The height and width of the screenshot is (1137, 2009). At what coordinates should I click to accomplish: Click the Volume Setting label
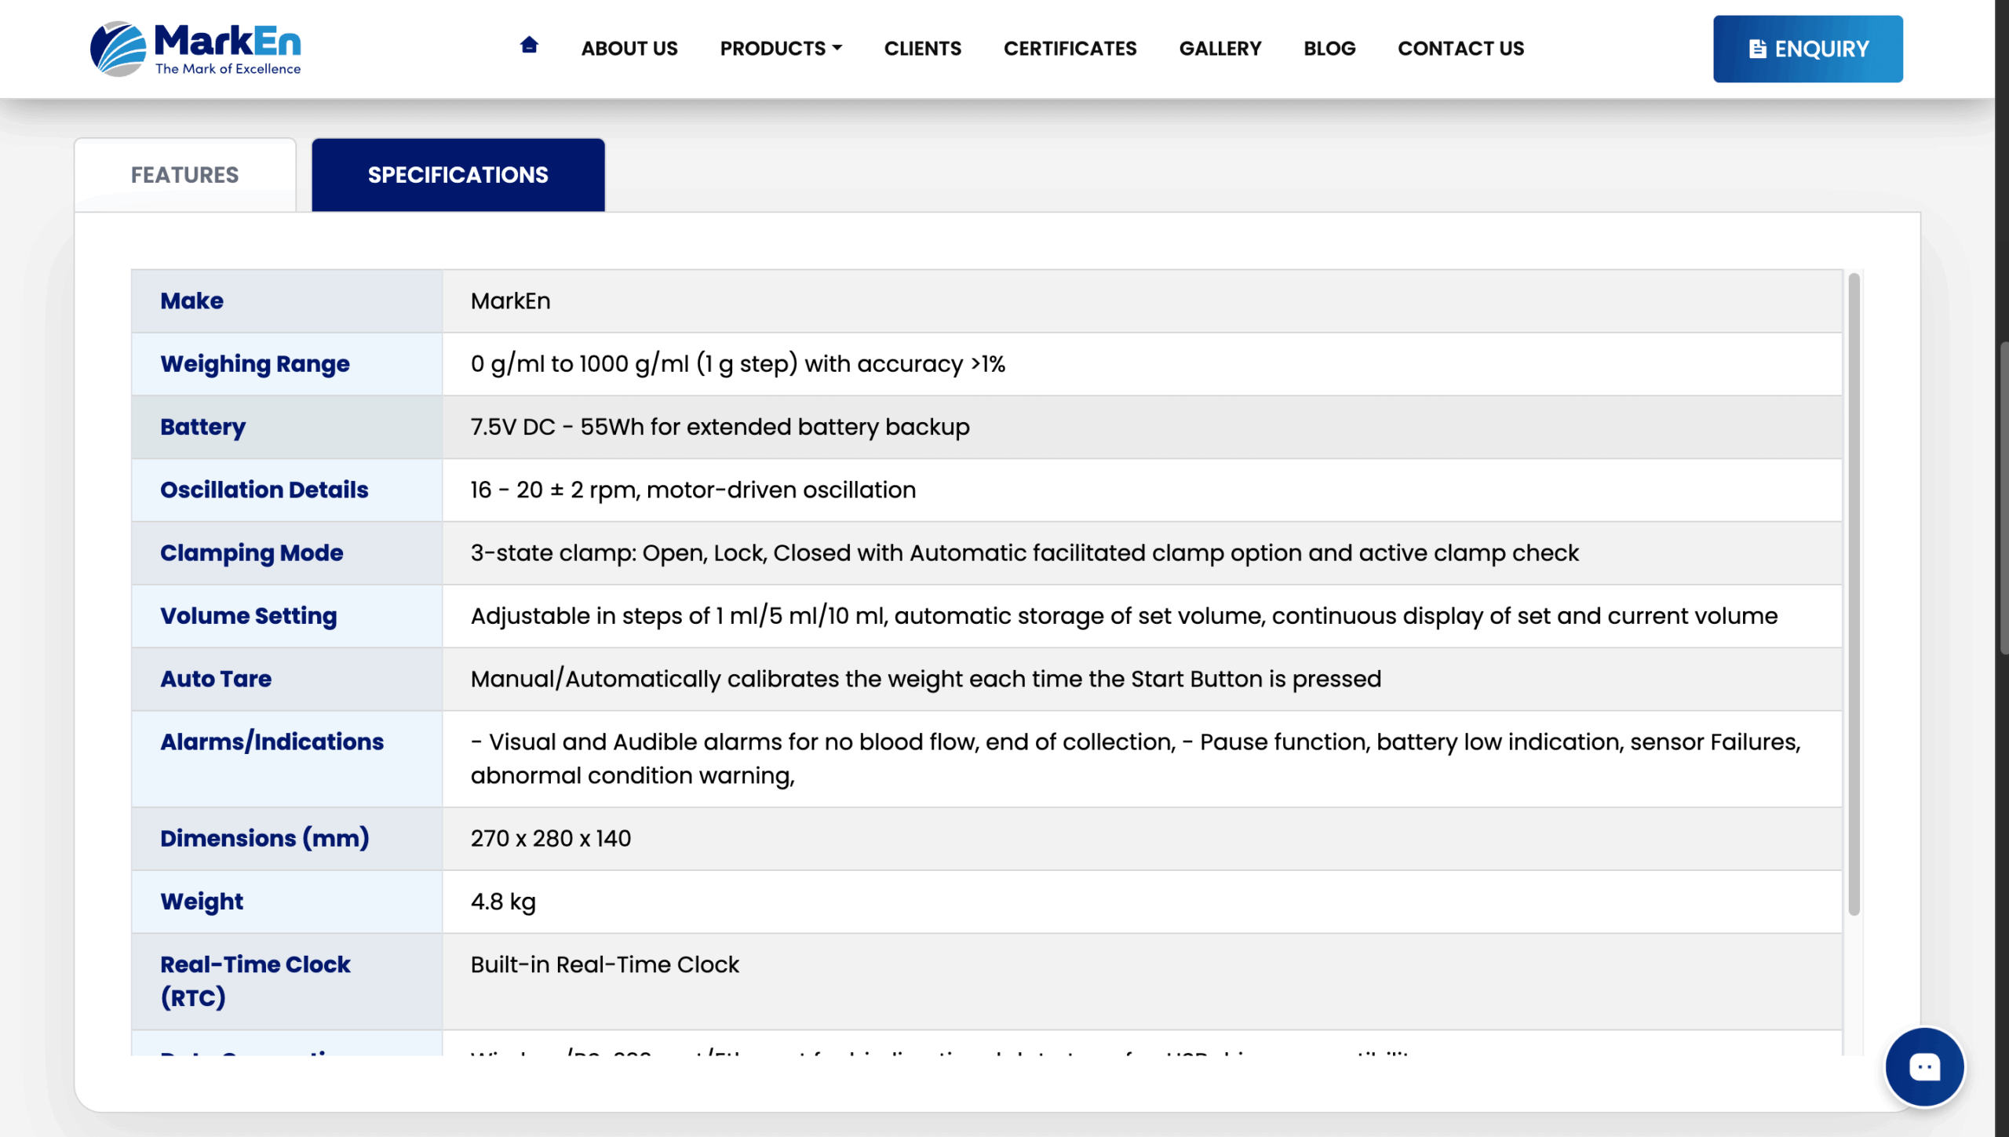tap(249, 616)
